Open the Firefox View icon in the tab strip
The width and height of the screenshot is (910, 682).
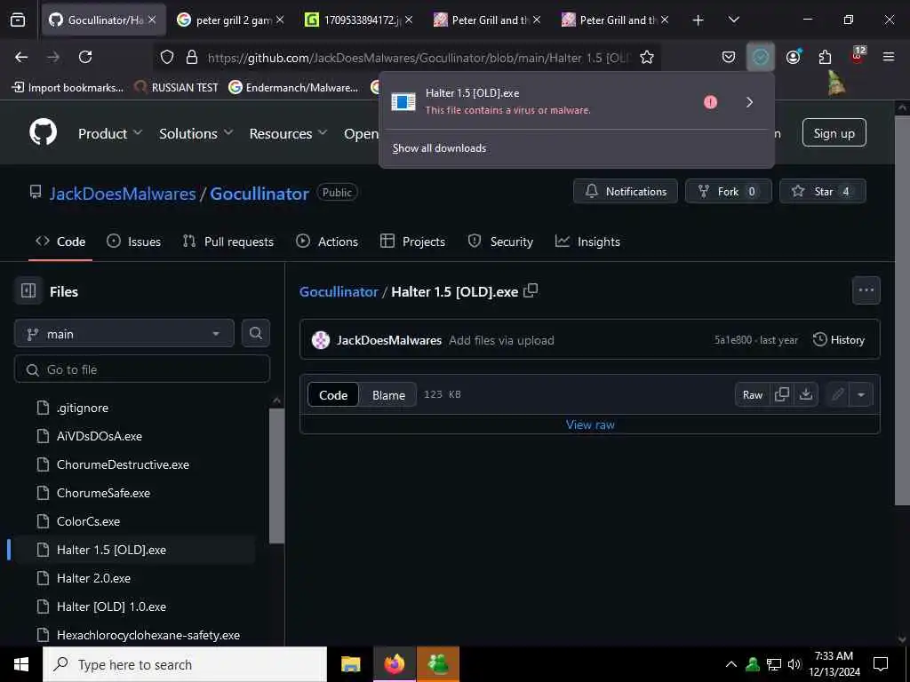(x=18, y=20)
